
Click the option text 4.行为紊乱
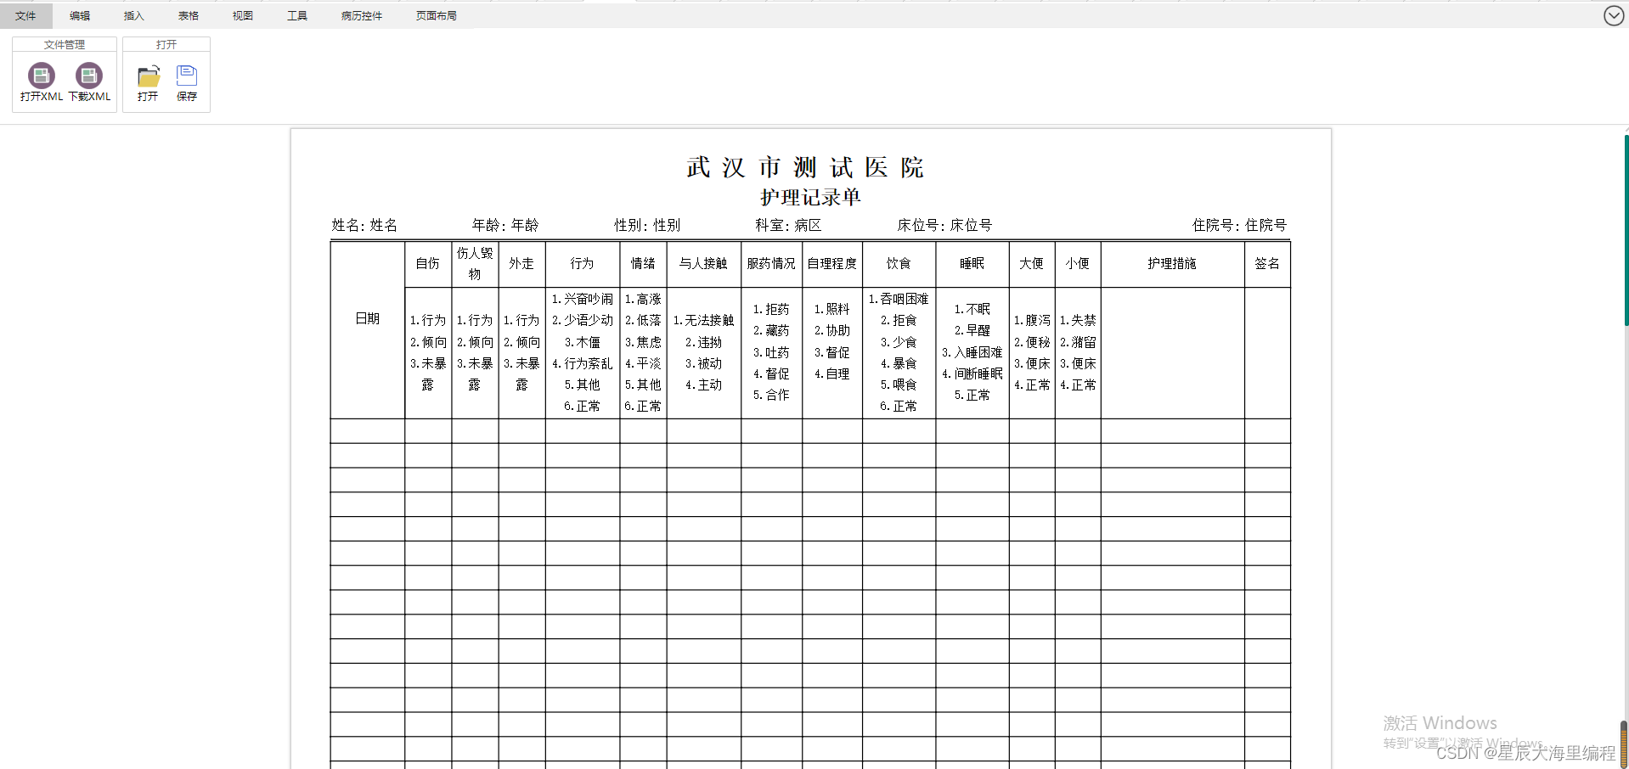pos(583,363)
